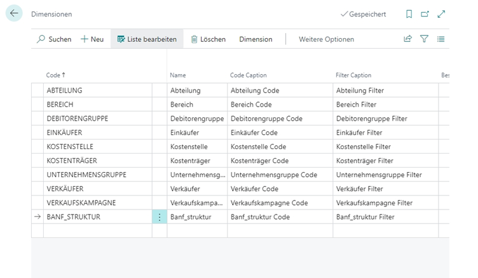Select the KOSTENSTELLE code cell
Viewport: 478px width, 278px height.
click(70, 147)
